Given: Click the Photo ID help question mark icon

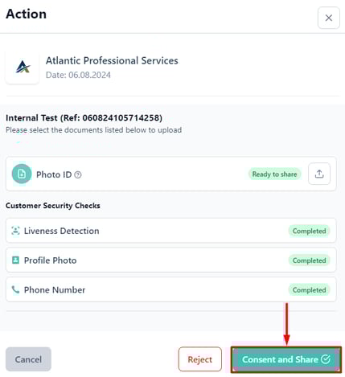Looking at the screenshot, I should click(x=78, y=174).
